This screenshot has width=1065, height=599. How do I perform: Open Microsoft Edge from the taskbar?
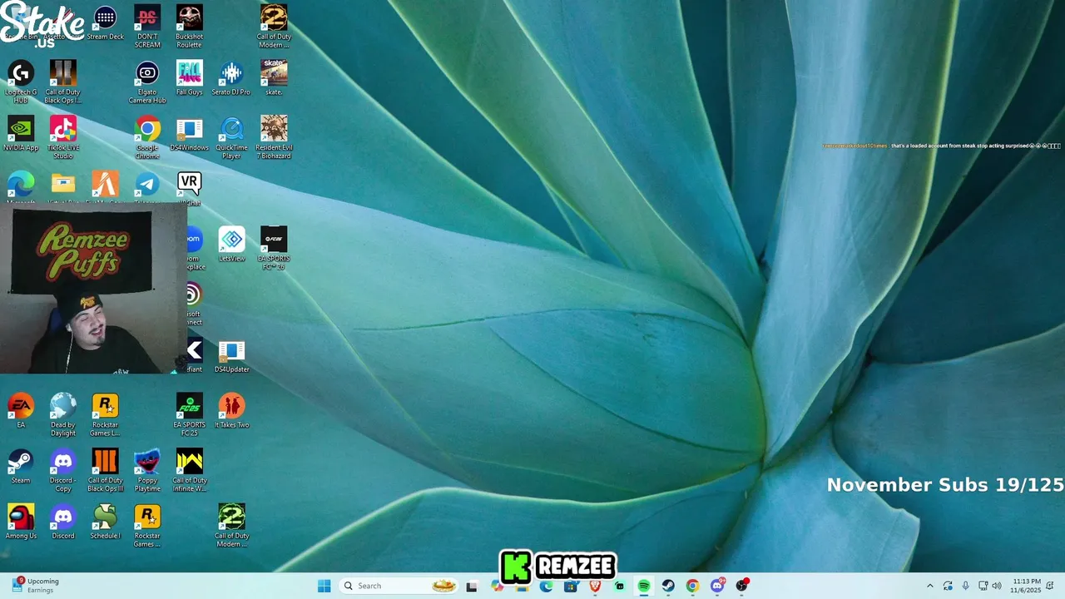point(546,586)
